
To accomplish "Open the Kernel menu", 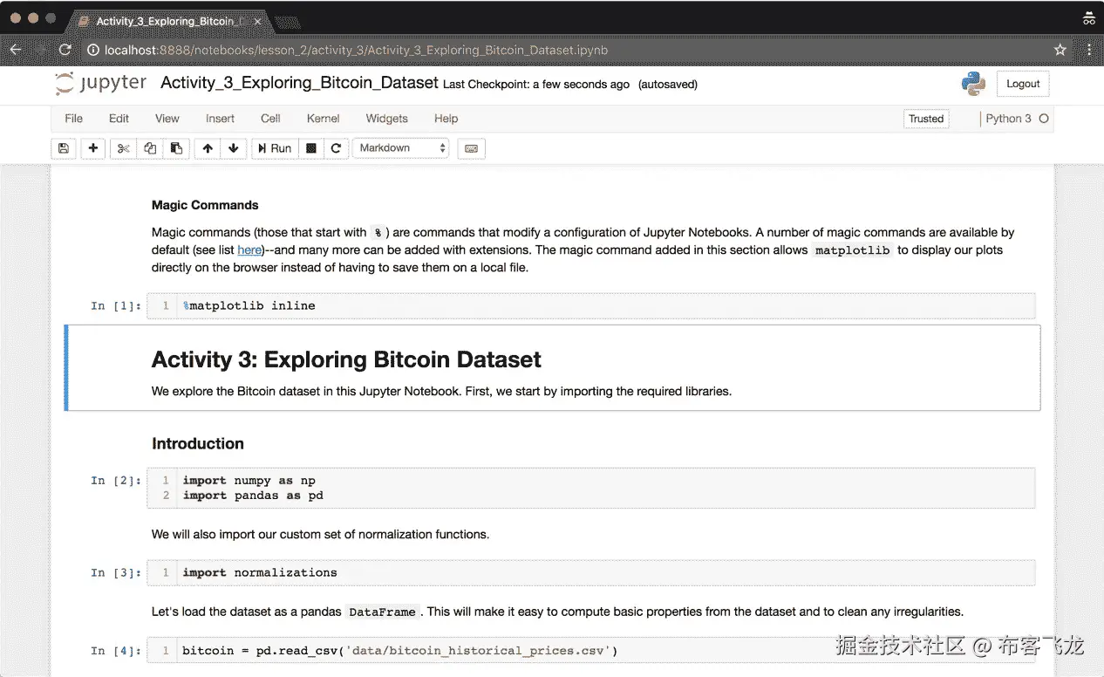I will [324, 119].
